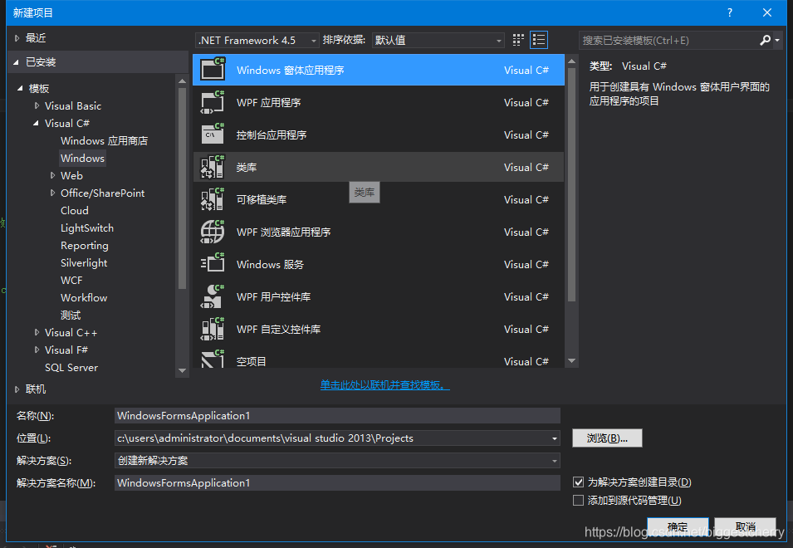
Task: Click the WPF 浏览器应用程序 globe icon
Action: tap(213, 232)
